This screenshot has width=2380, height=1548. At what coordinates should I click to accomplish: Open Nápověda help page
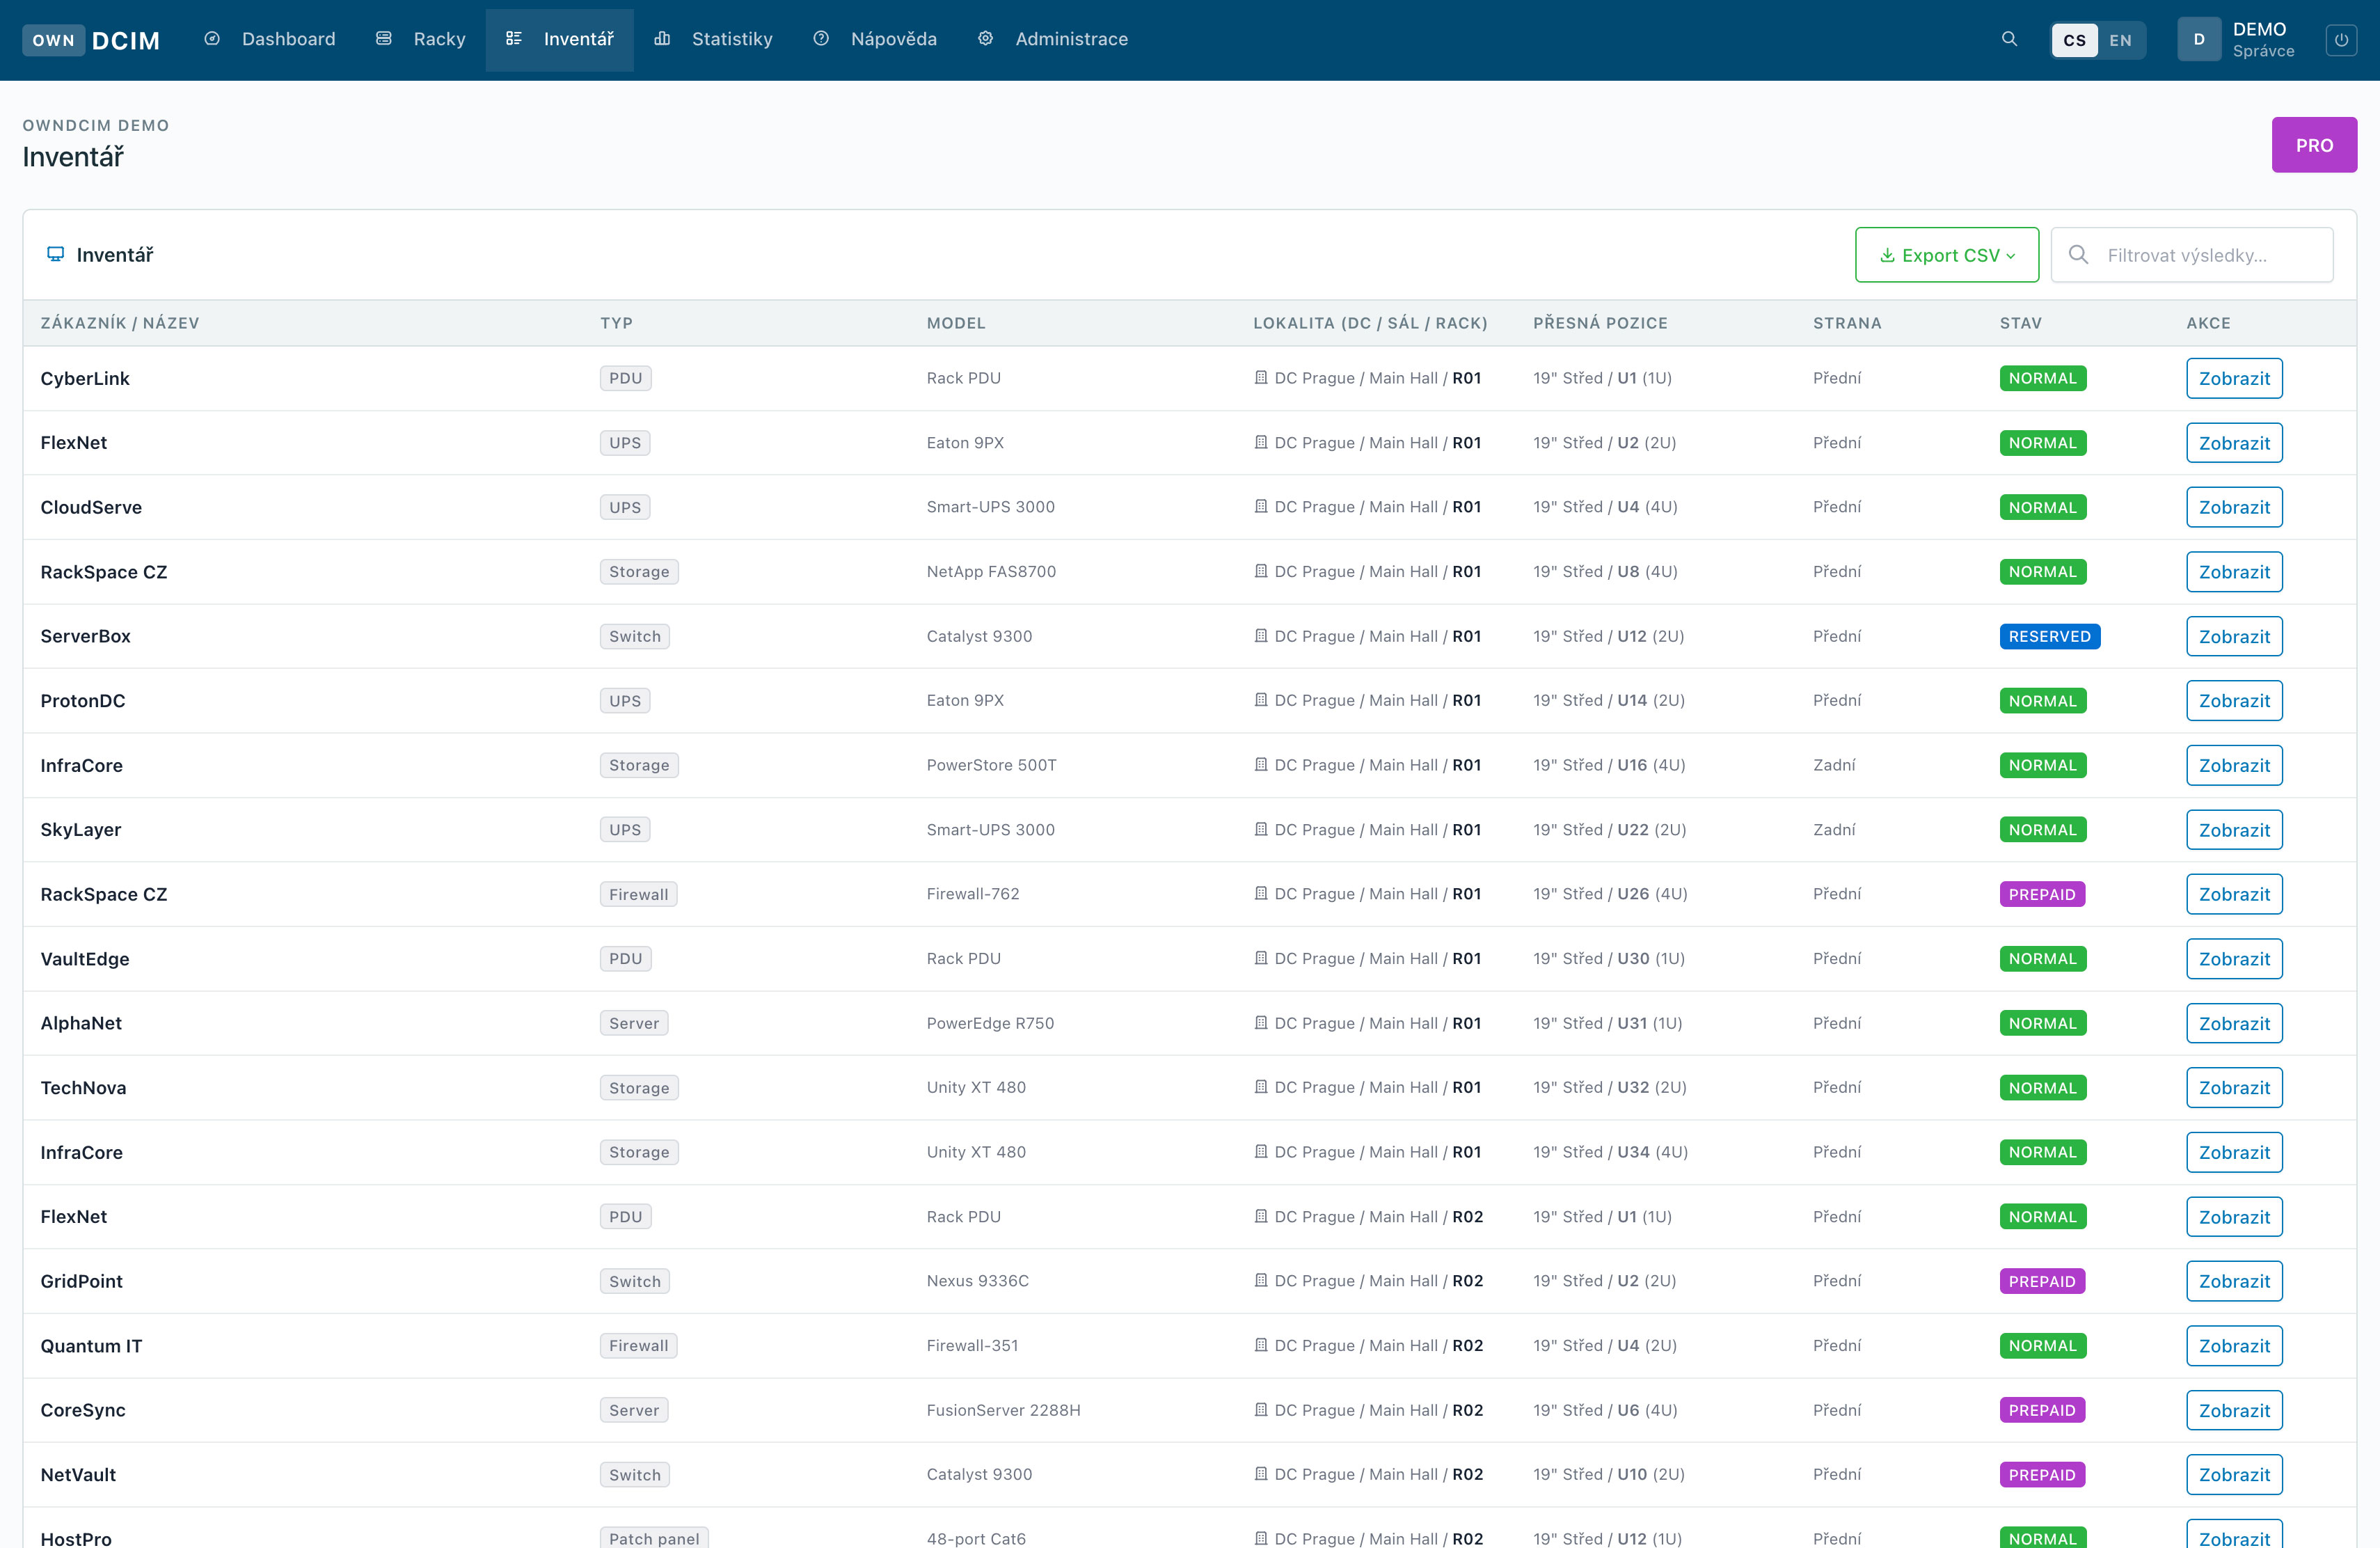click(875, 39)
